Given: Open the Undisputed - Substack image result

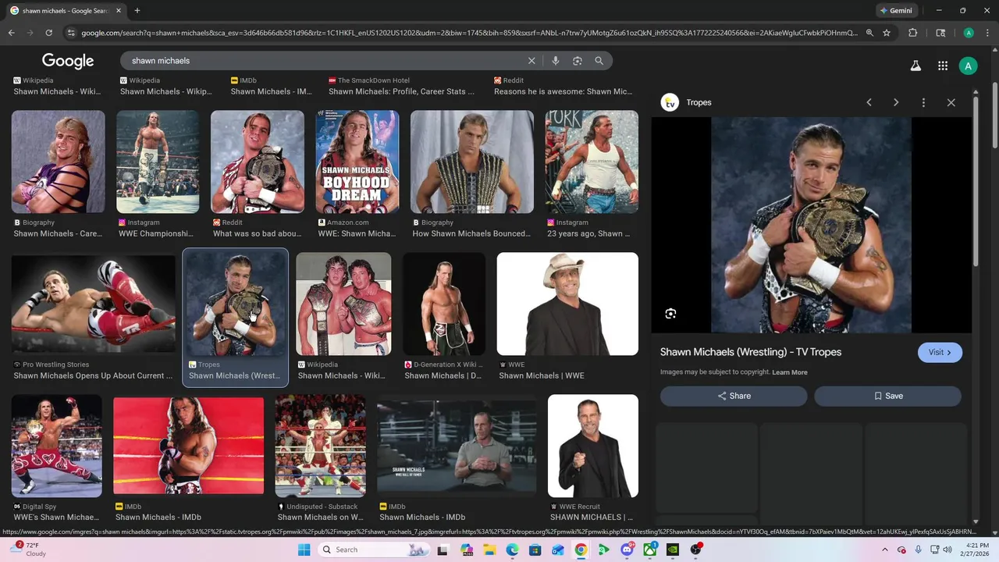Looking at the screenshot, I should tap(320, 446).
